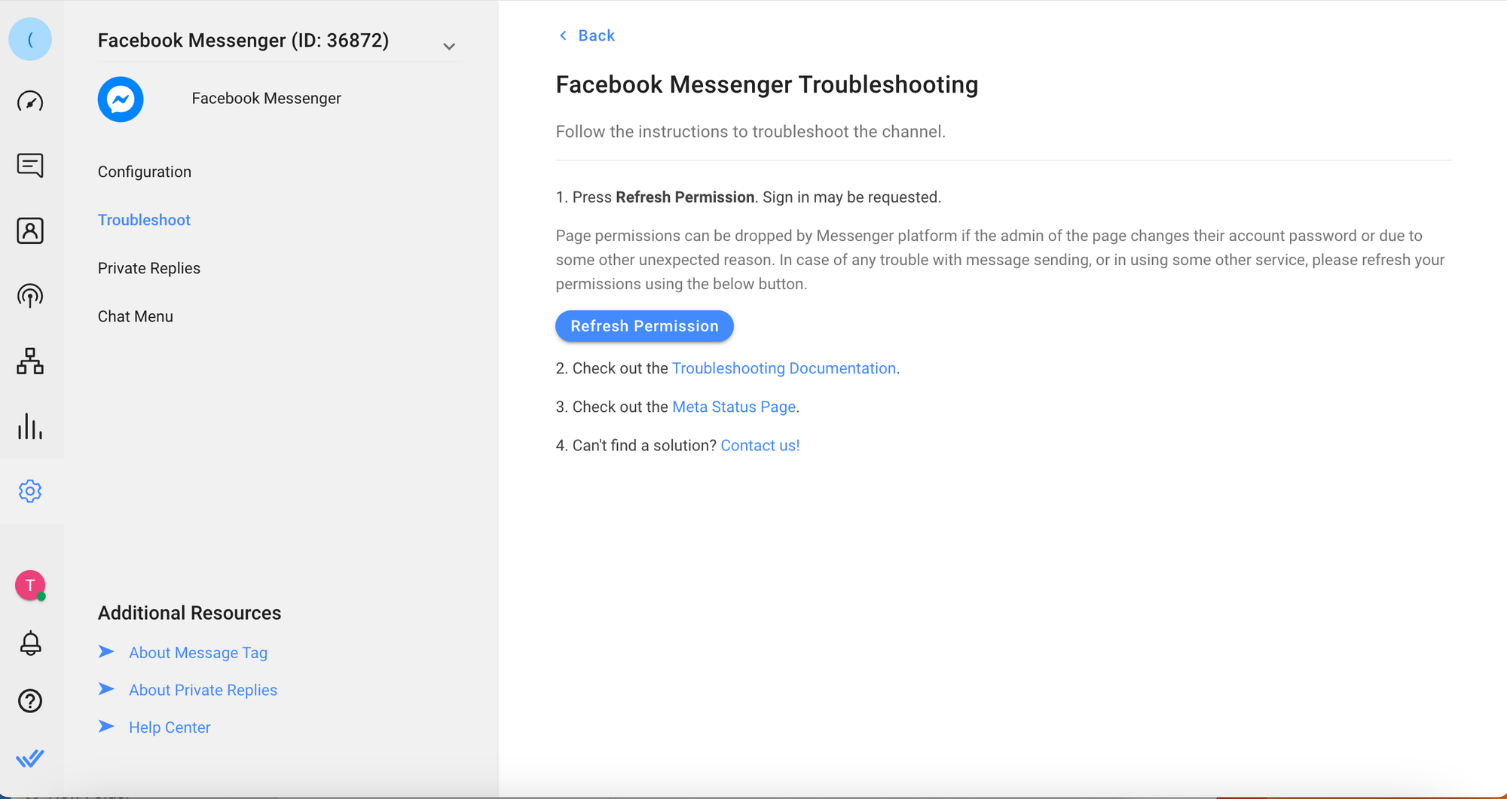
Task: Open the Troubleshooting Documentation link
Action: (x=784, y=368)
